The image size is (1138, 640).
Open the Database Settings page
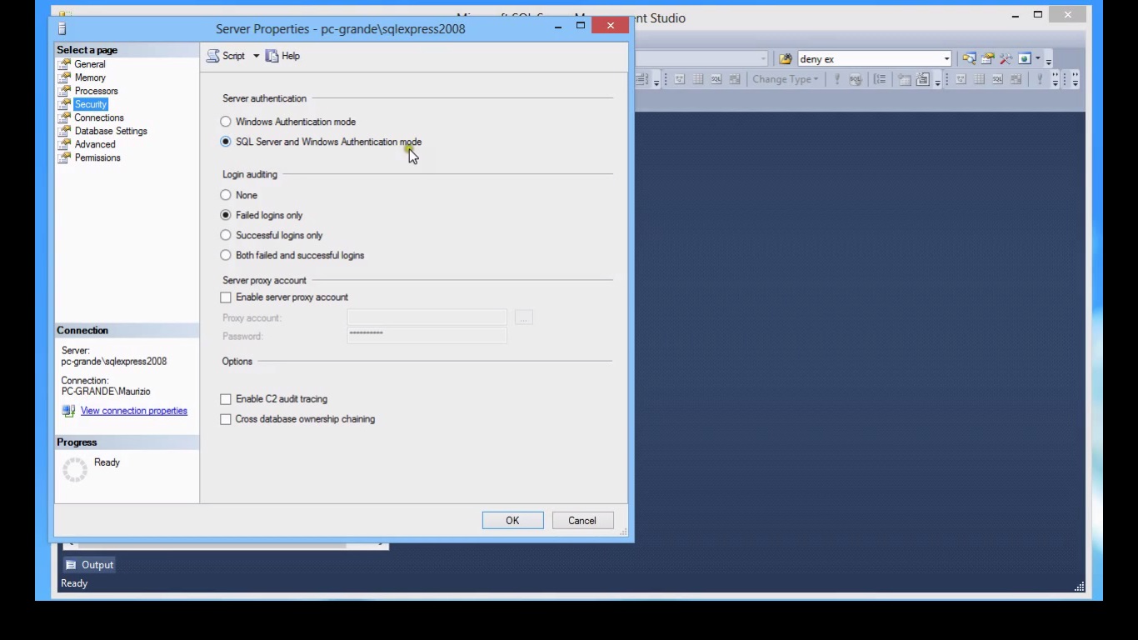pos(110,131)
